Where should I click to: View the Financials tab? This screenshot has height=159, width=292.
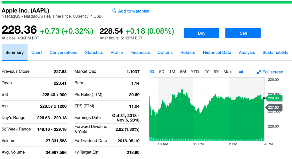pos(140,53)
